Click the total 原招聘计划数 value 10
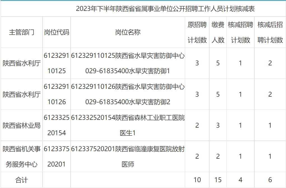Screen dimensions: 286x188 [x=197, y=180]
